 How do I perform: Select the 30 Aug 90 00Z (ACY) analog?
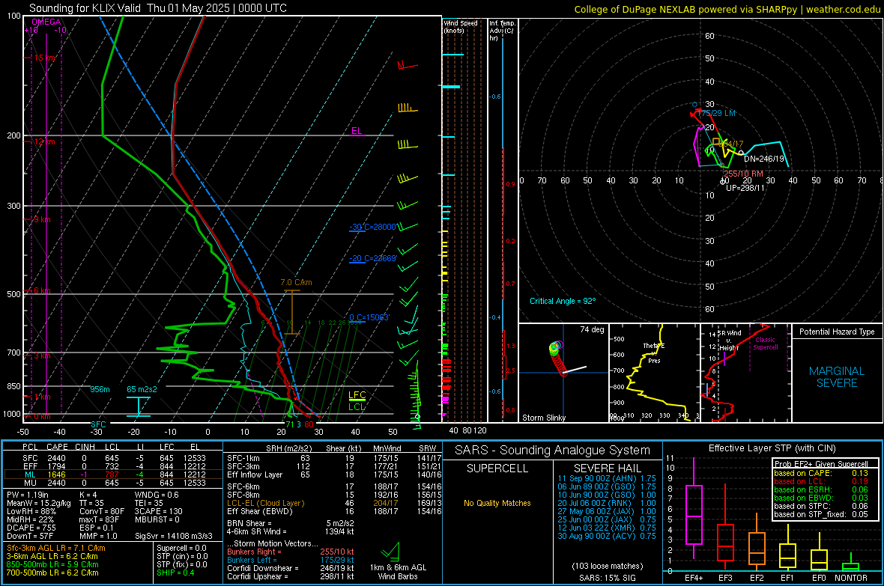(x=607, y=536)
